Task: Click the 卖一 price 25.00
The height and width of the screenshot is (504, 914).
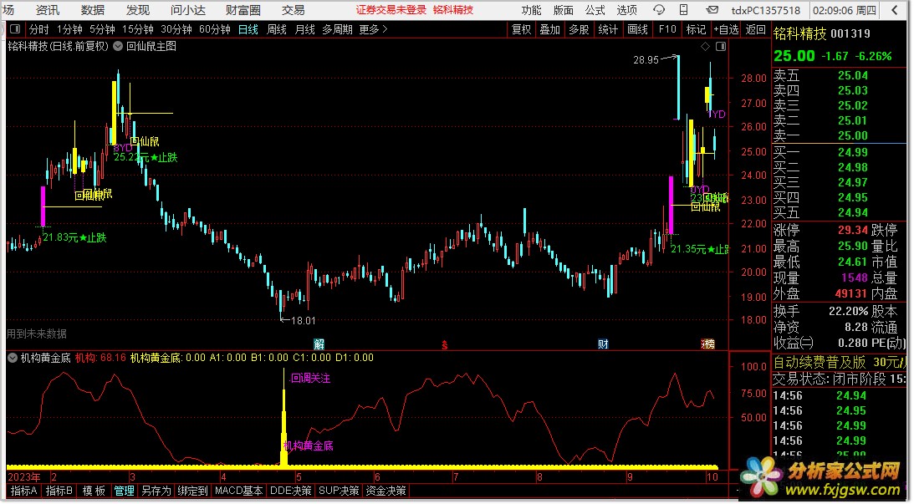Action: click(853, 135)
